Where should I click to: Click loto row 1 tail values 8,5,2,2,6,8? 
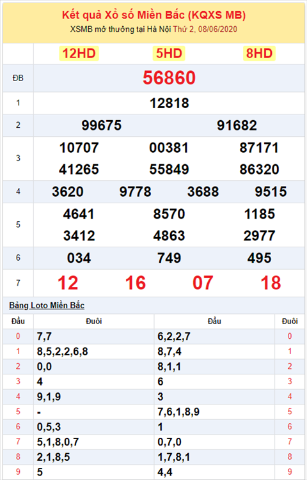[63, 352]
